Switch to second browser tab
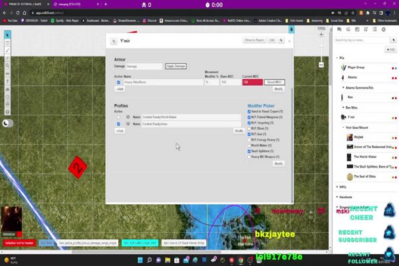The height and width of the screenshot is (266, 399). pyautogui.click(x=75, y=5)
